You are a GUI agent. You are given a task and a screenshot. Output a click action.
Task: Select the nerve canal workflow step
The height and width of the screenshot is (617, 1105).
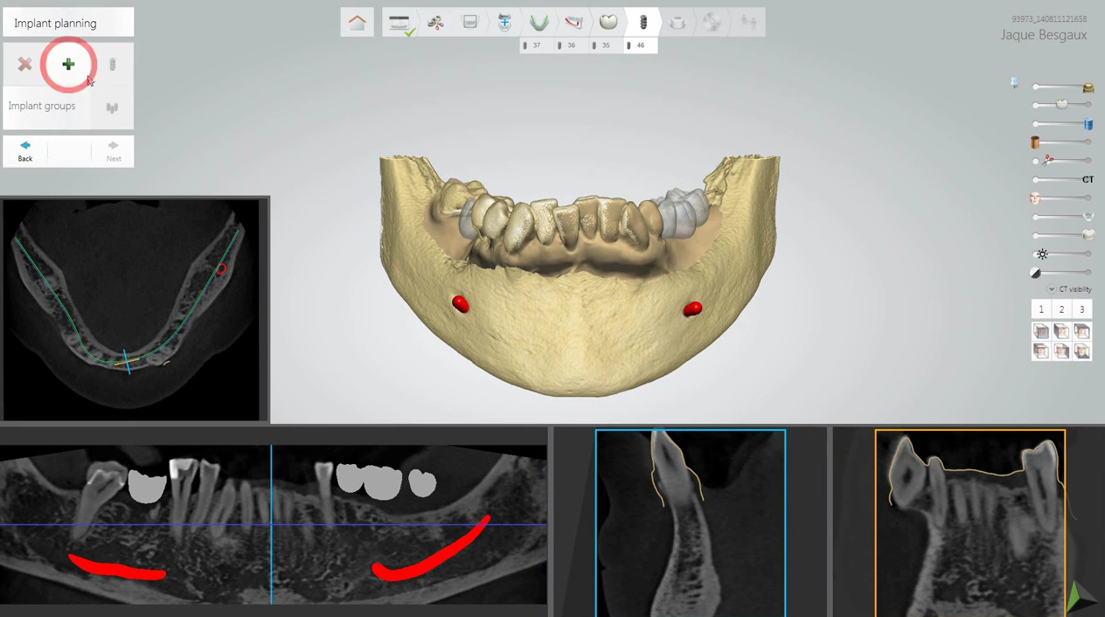point(573,23)
